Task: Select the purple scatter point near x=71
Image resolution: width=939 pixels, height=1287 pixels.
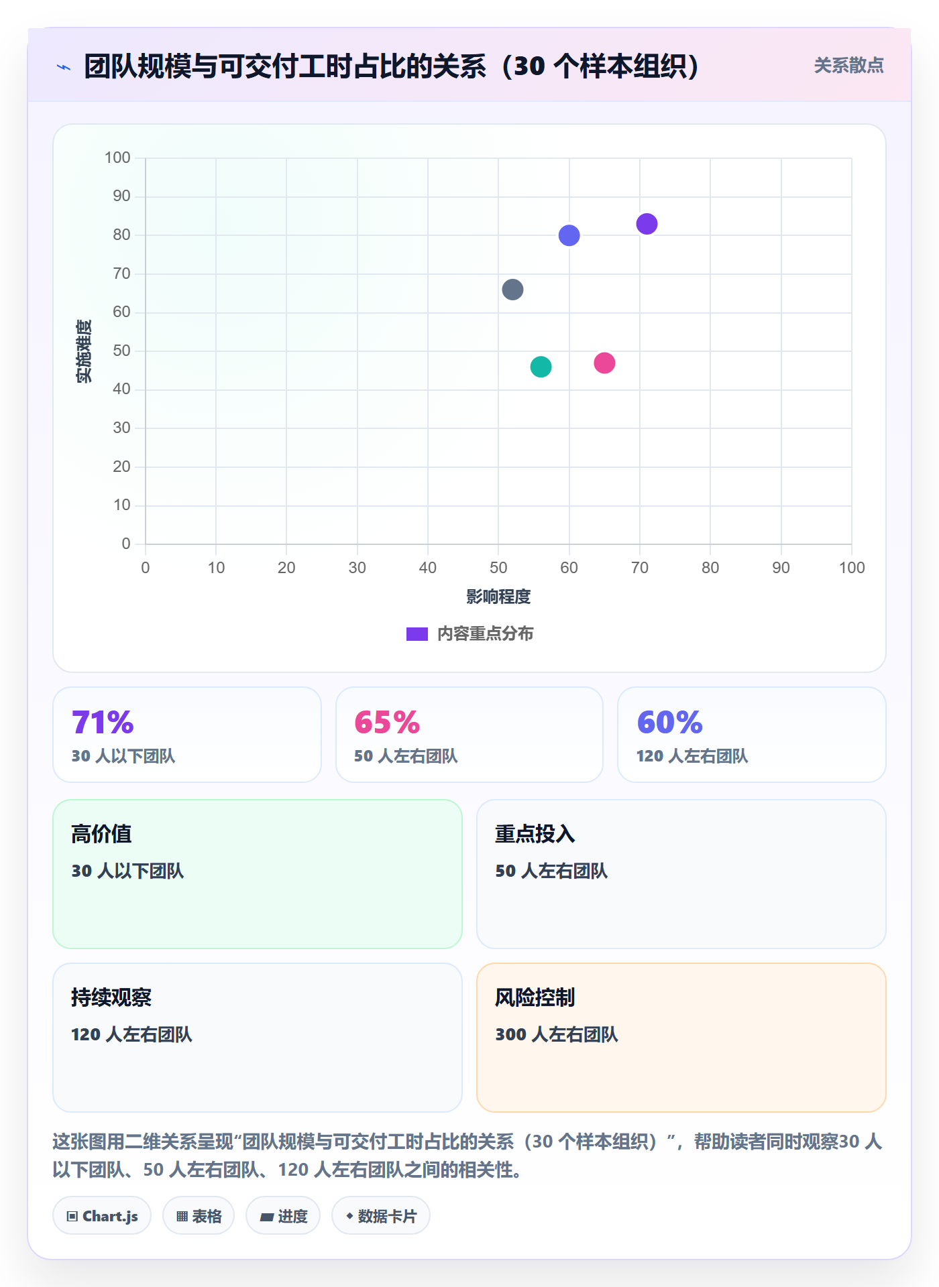Action: click(647, 224)
